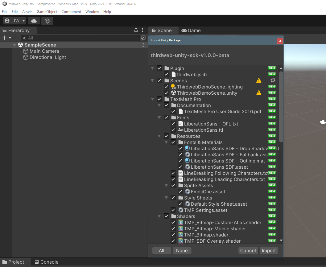
Task: Click Import to import the package
Action: (x=269, y=250)
